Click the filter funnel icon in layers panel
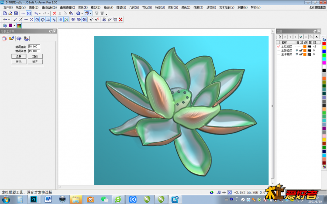Image resolution: width=327 pixels, height=204 pixels. click(301, 37)
